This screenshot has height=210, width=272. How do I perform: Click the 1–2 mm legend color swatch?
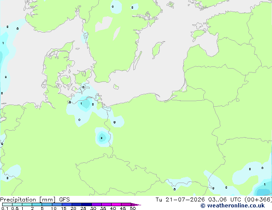pos(27,204)
